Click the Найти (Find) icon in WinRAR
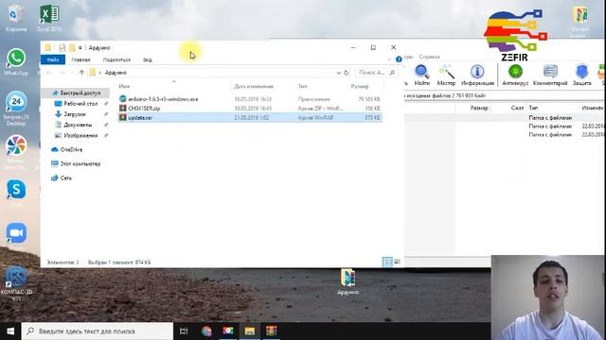Viewport: 606px width, 340px height. click(421, 76)
